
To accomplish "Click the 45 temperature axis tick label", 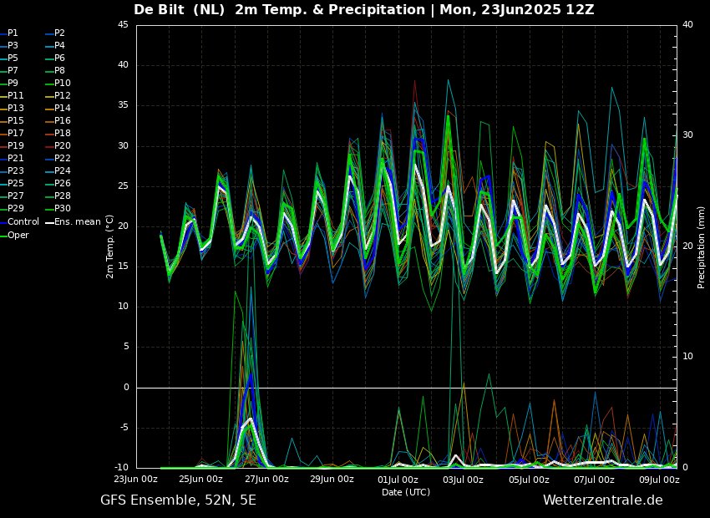I will [x=123, y=25].
